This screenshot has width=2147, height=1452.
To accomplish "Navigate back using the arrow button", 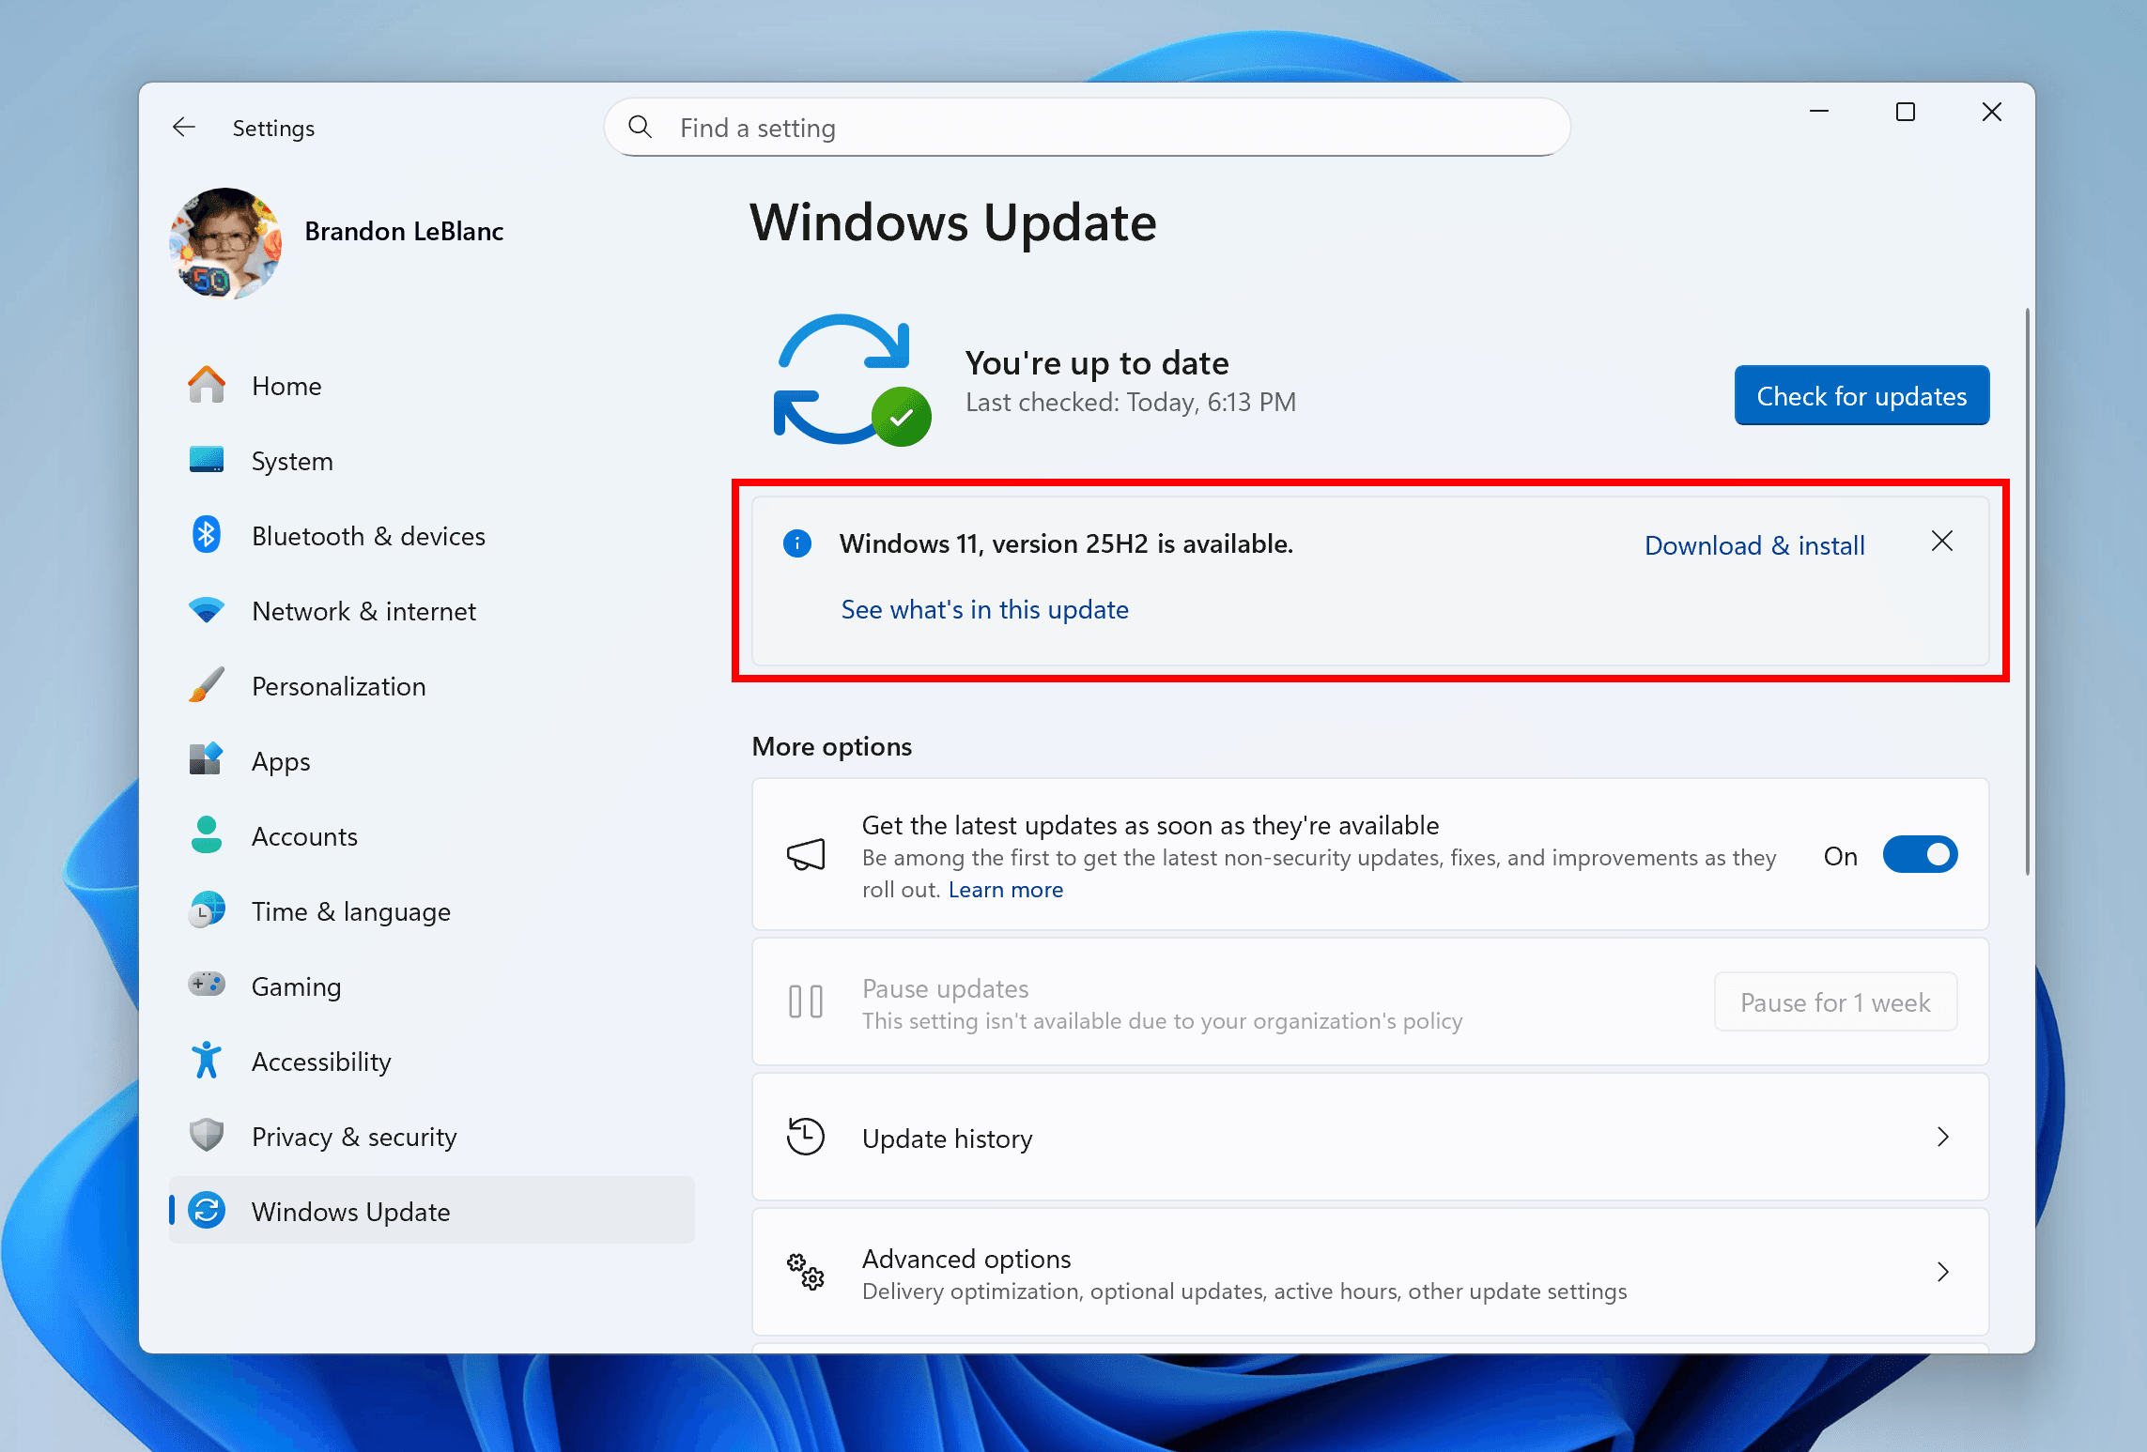I will 184,127.
